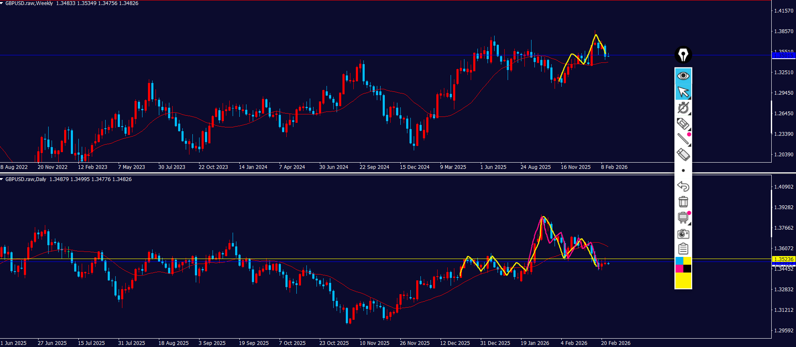Delete all drawings with trash icon

coord(683,202)
